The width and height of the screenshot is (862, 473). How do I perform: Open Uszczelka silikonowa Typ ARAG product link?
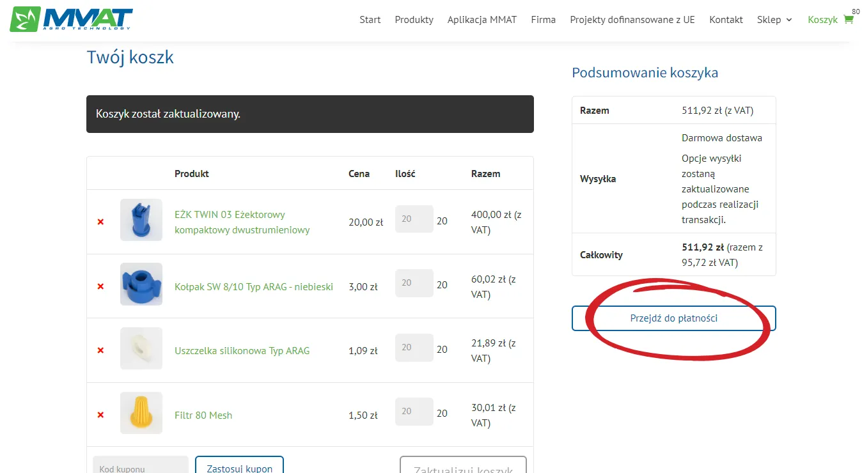click(242, 350)
